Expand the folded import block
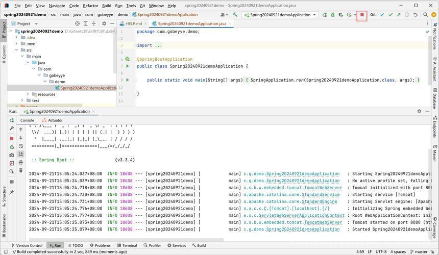The height and width of the screenshot is (255, 439). click(158, 45)
